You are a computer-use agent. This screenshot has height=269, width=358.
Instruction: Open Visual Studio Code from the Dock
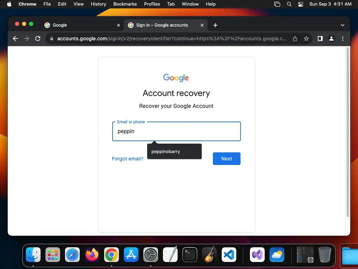(x=229, y=255)
